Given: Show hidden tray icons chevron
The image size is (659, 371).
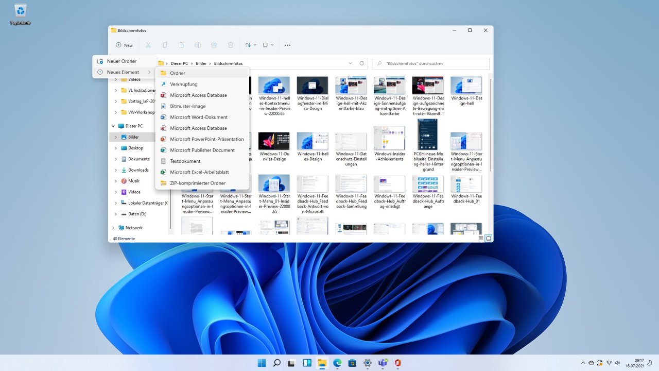Looking at the screenshot, I should pos(583,363).
